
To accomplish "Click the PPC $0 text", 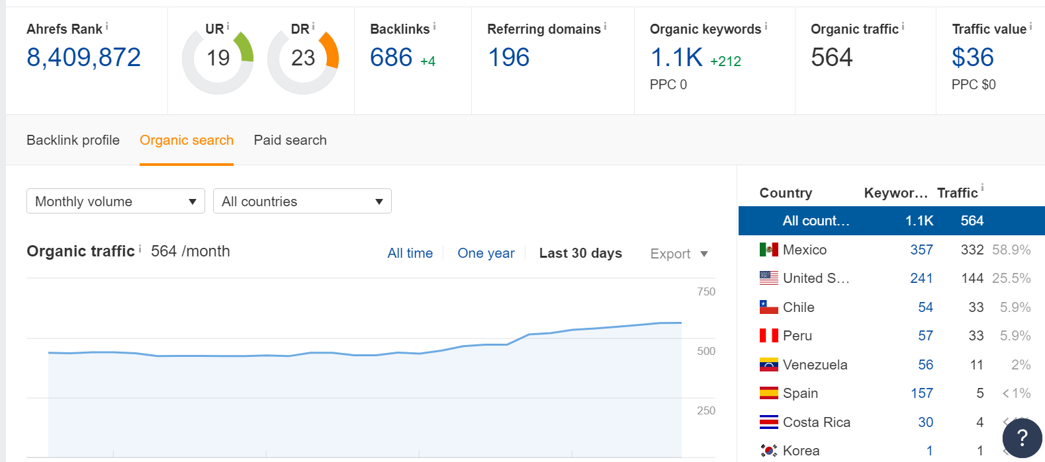I will point(974,85).
